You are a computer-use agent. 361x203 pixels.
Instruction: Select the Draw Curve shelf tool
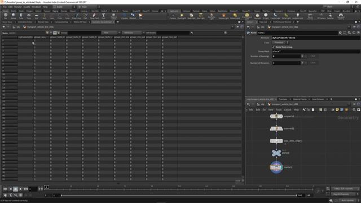(x=77, y=16)
